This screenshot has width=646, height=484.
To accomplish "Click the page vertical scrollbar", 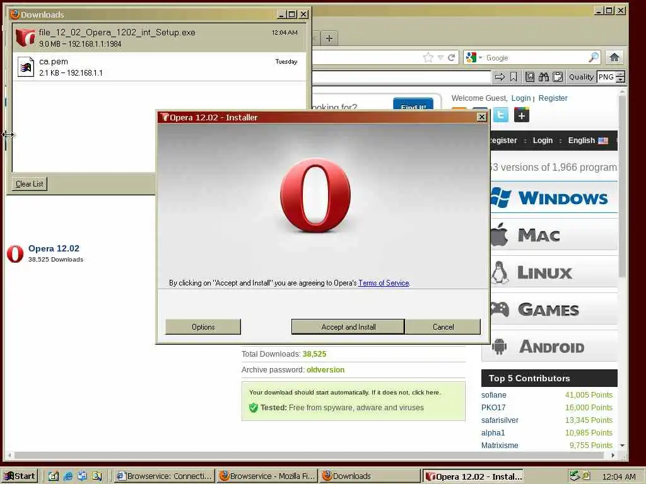I will click(x=622, y=186).
